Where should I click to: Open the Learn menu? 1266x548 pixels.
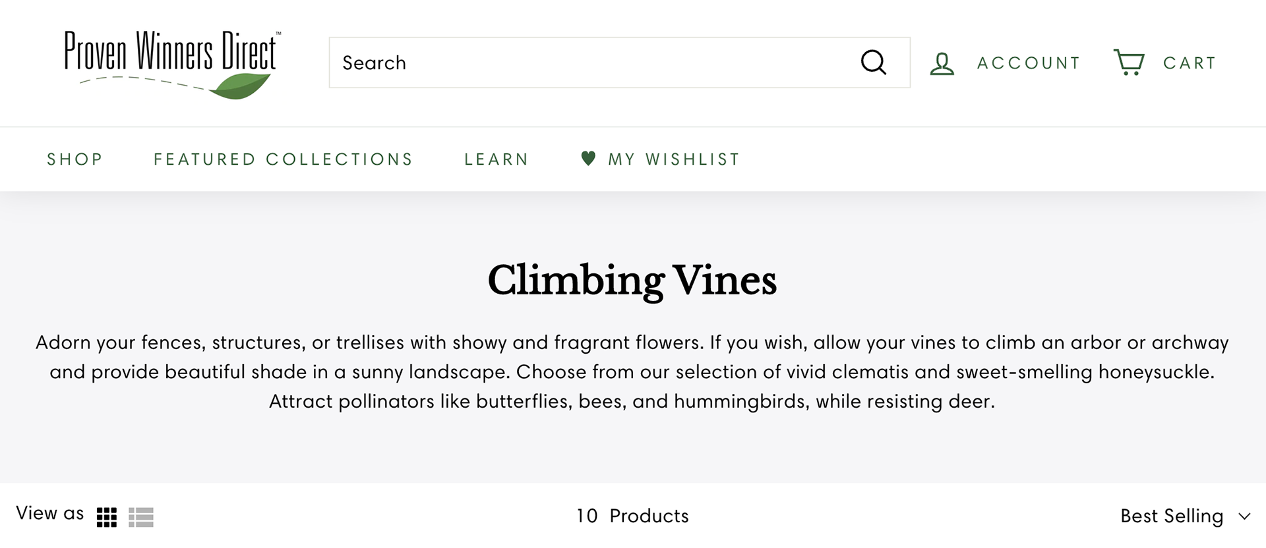[x=497, y=159]
